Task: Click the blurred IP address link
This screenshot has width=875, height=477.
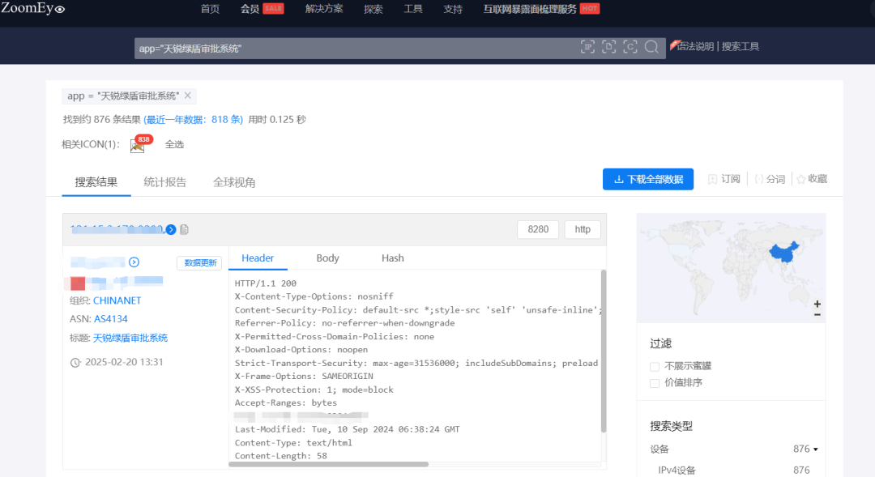Action: click(x=117, y=229)
